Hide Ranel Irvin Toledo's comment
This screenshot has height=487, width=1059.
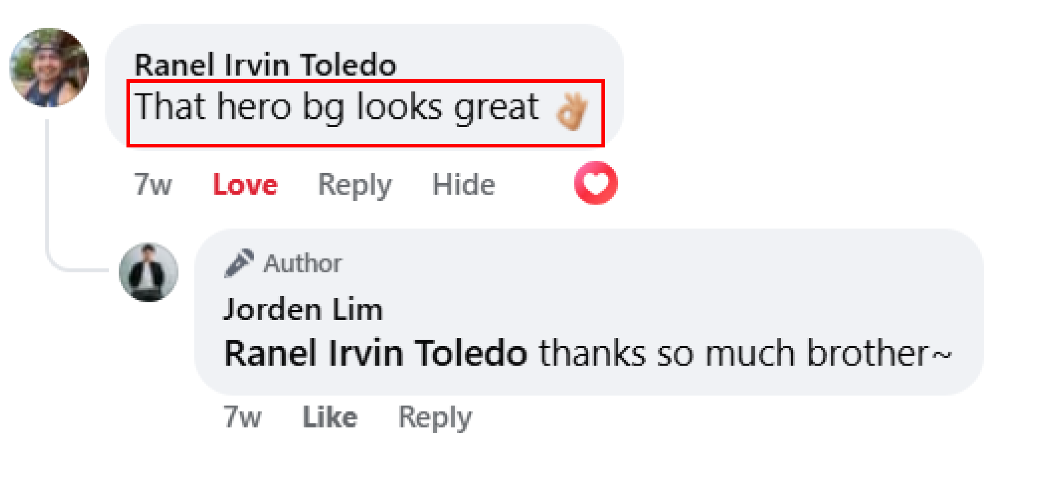pyautogui.click(x=463, y=184)
